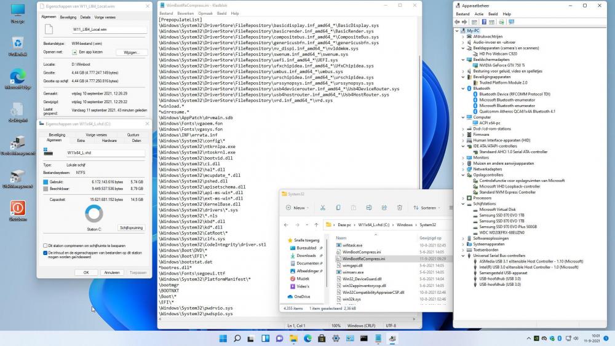
Task: Select the ShutDown desktop icon
Action: tap(17, 210)
